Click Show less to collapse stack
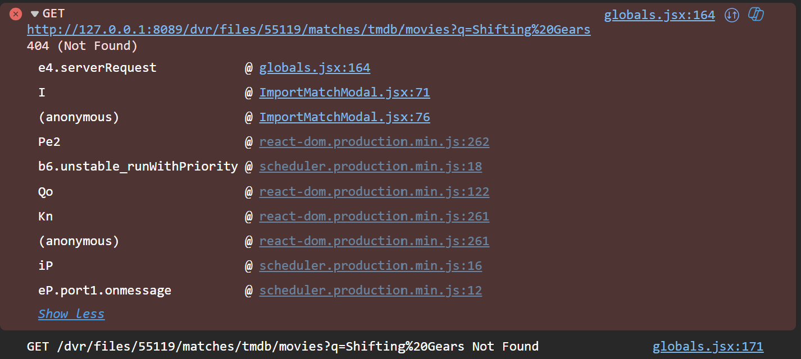This screenshot has width=801, height=359. coord(71,314)
